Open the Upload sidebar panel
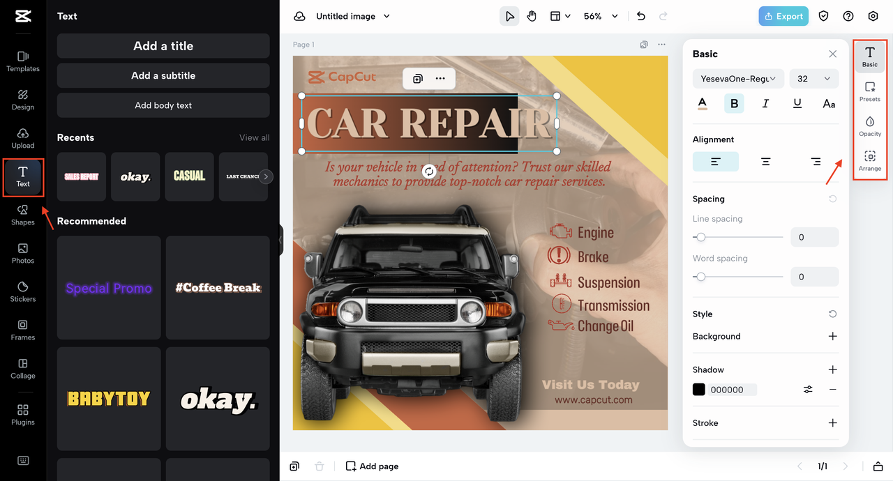Viewport: 893px width, 481px height. click(x=23, y=137)
